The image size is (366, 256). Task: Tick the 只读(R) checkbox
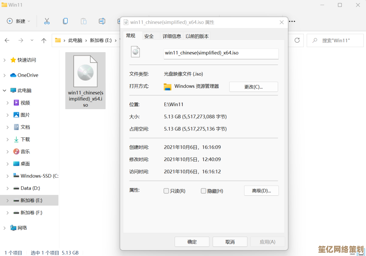pyautogui.click(x=166, y=191)
